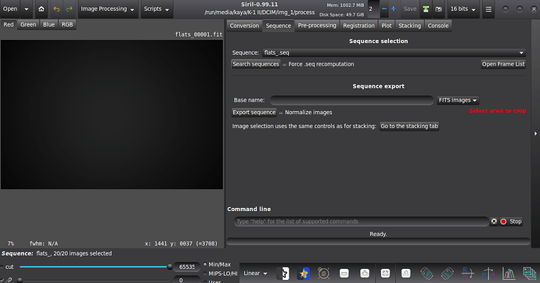This screenshot has height=283, width=540.
Task: Switch to the Pre-processing tab
Action: click(317, 26)
